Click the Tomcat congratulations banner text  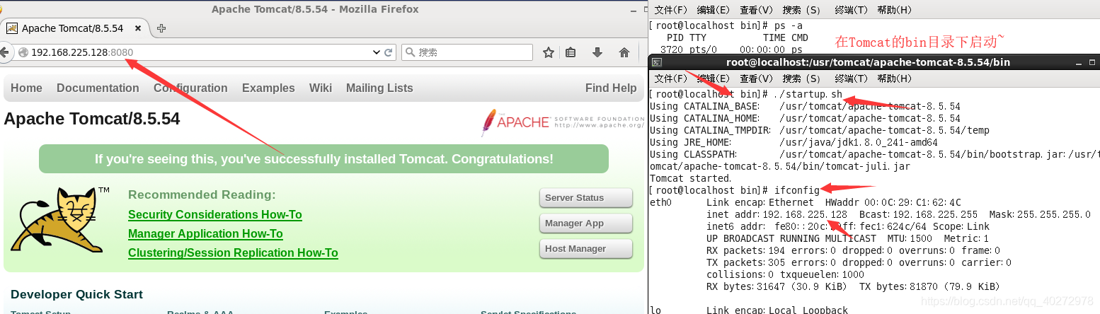pyautogui.click(x=324, y=159)
